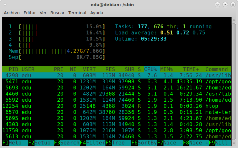The height and width of the screenshot is (148, 238).
Task: Click the CPU% column header
Action: (x=150, y=69)
